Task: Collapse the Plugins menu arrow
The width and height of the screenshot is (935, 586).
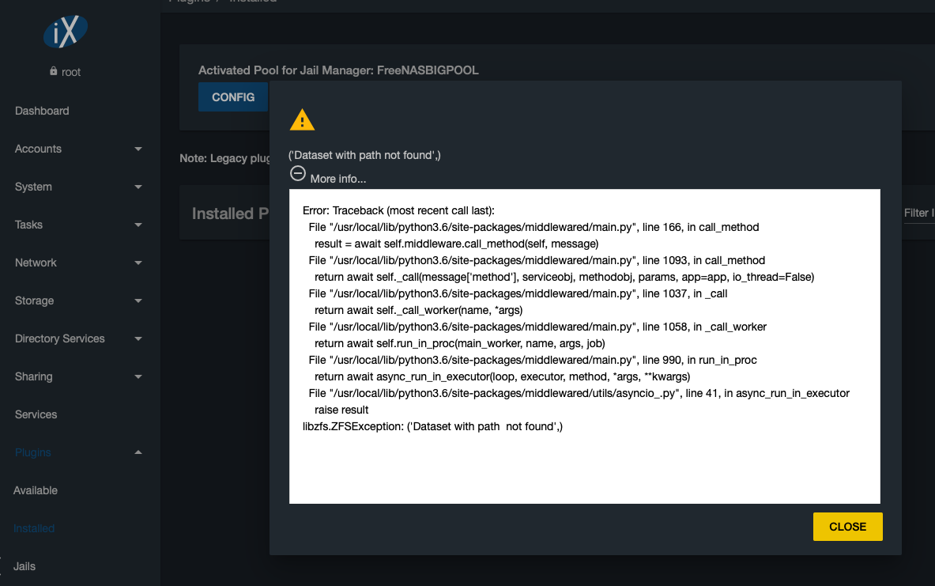Action: click(x=138, y=452)
